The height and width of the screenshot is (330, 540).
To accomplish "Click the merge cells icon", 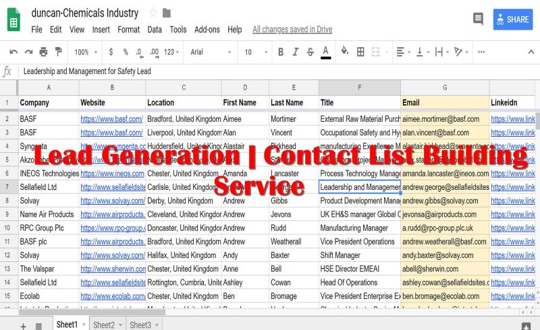I will [376, 52].
